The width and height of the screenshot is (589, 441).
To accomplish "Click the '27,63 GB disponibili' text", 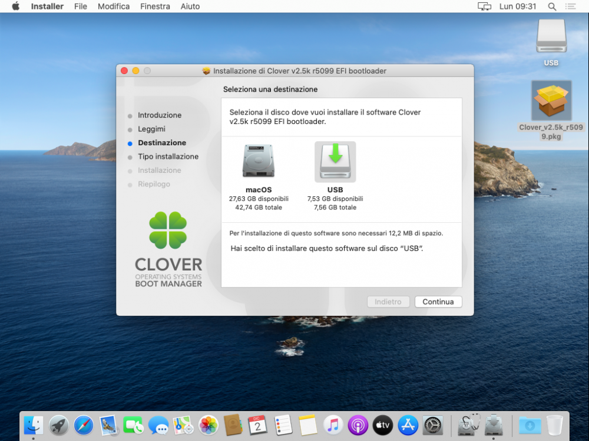I will tap(259, 199).
